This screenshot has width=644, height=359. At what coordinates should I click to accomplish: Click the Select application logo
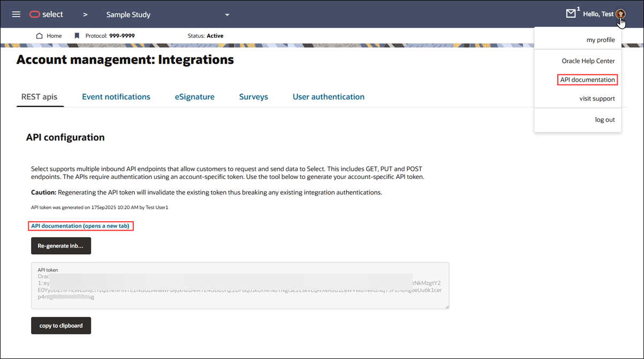coord(46,14)
